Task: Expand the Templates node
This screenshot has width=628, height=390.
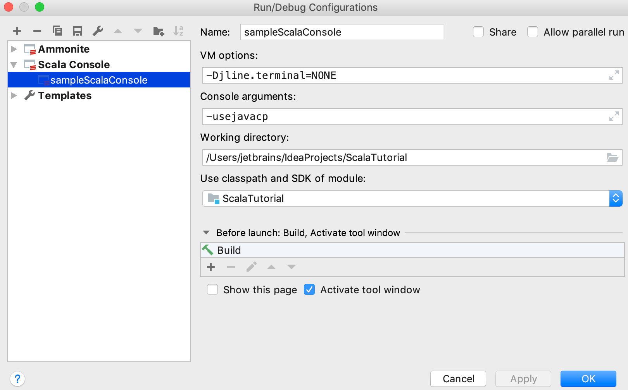Action: 14,96
